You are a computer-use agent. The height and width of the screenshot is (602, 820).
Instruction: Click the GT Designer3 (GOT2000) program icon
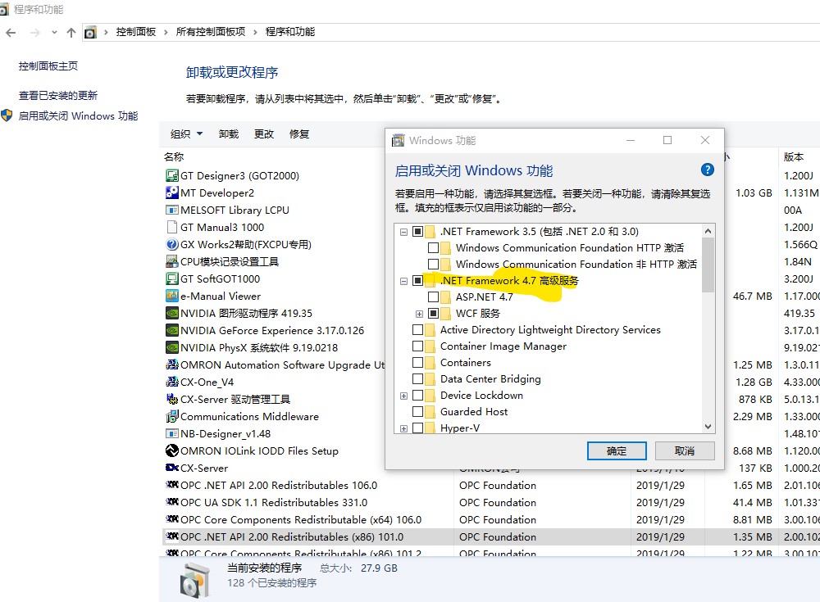pos(172,175)
